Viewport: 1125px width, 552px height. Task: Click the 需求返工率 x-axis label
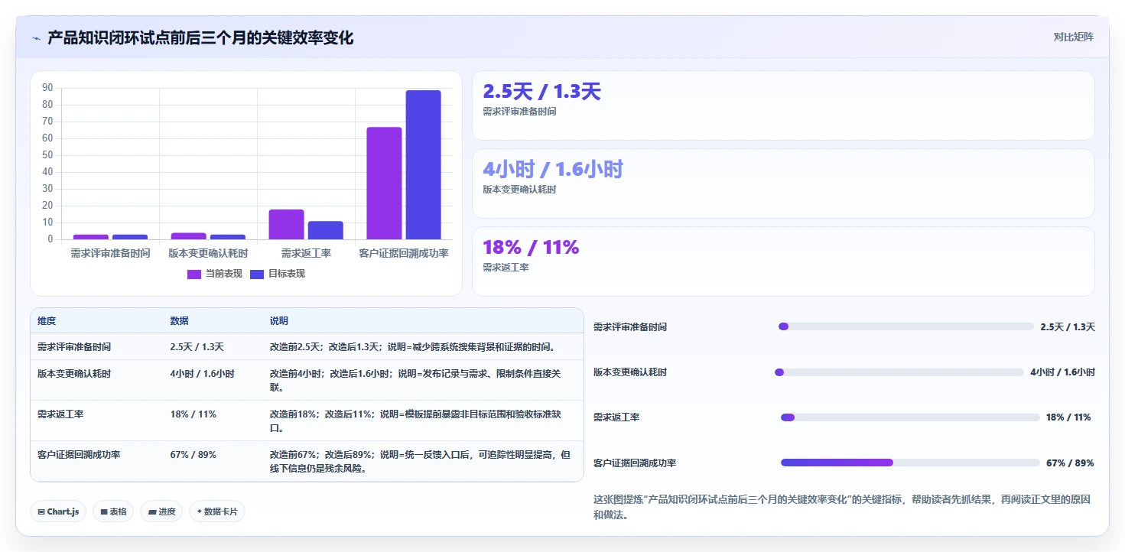[x=306, y=253]
